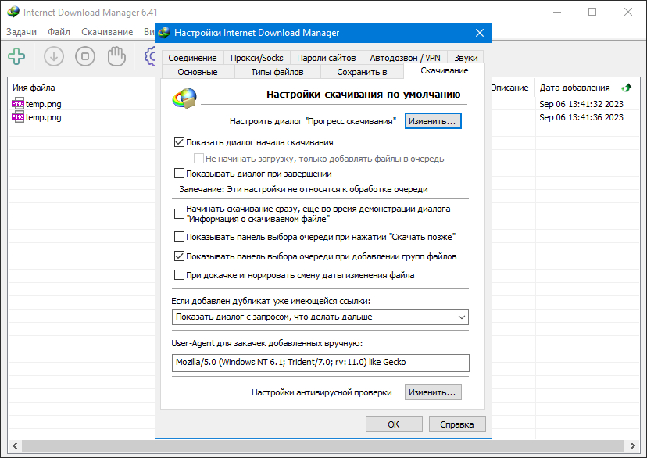This screenshot has height=458, width=647.
Task: Open the Звуки tab
Action: pos(466,58)
